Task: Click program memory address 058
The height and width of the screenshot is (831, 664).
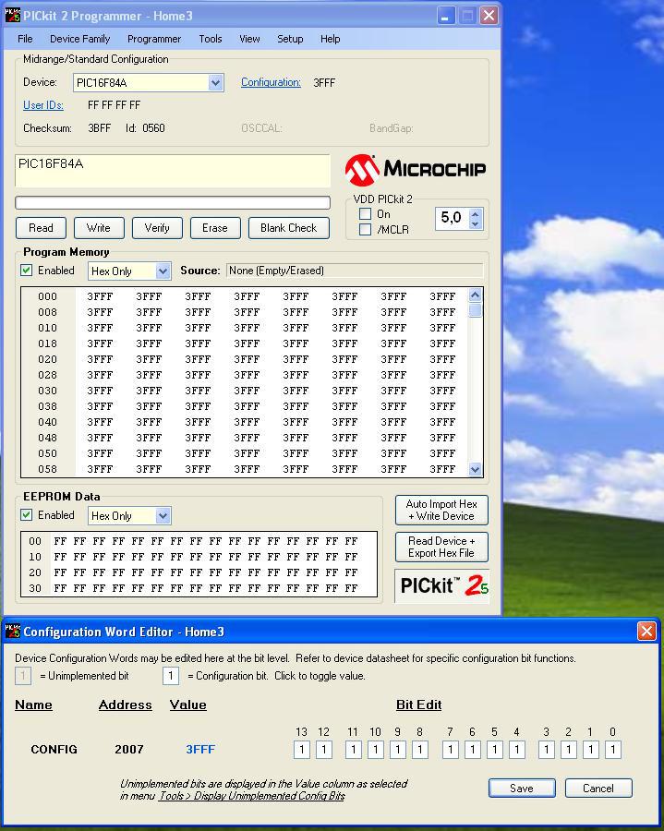Action: click(x=47, y=469)
